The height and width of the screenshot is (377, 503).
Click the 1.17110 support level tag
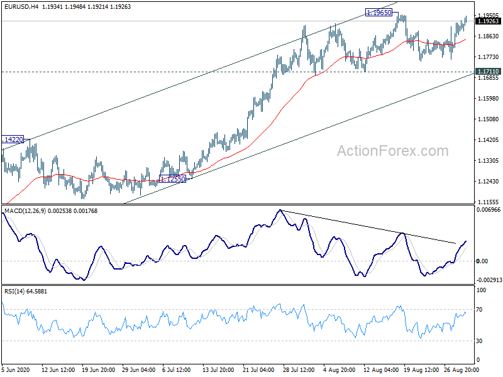pyautogui.click(x=488, y=72)
